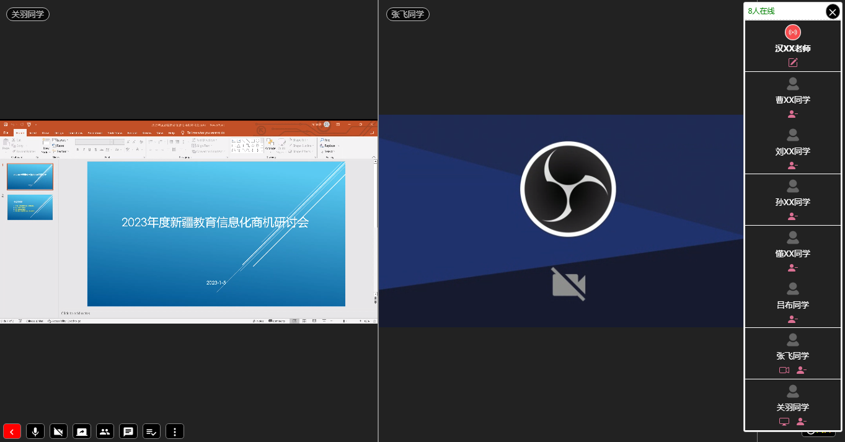Click the edit icon under 汉XX老师

[792, 63]
